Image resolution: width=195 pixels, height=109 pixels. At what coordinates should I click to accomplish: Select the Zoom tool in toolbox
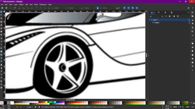[x=1, y=85]
